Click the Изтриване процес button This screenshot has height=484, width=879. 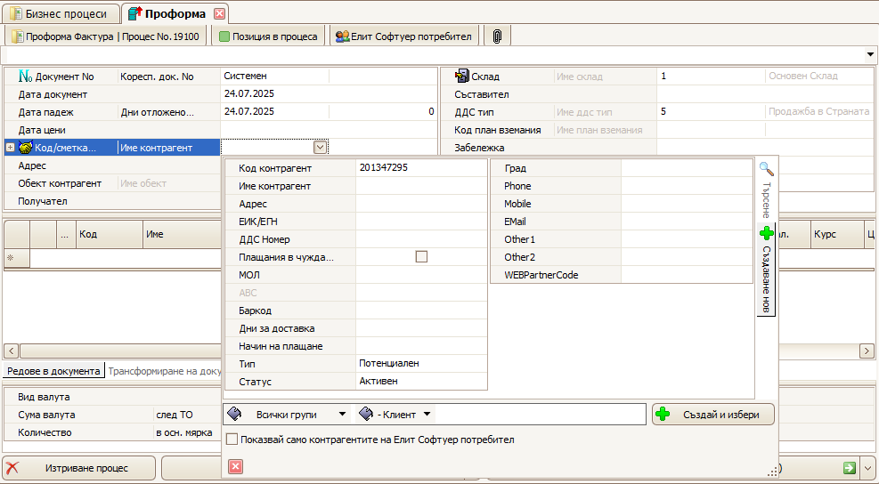point(79,468)
